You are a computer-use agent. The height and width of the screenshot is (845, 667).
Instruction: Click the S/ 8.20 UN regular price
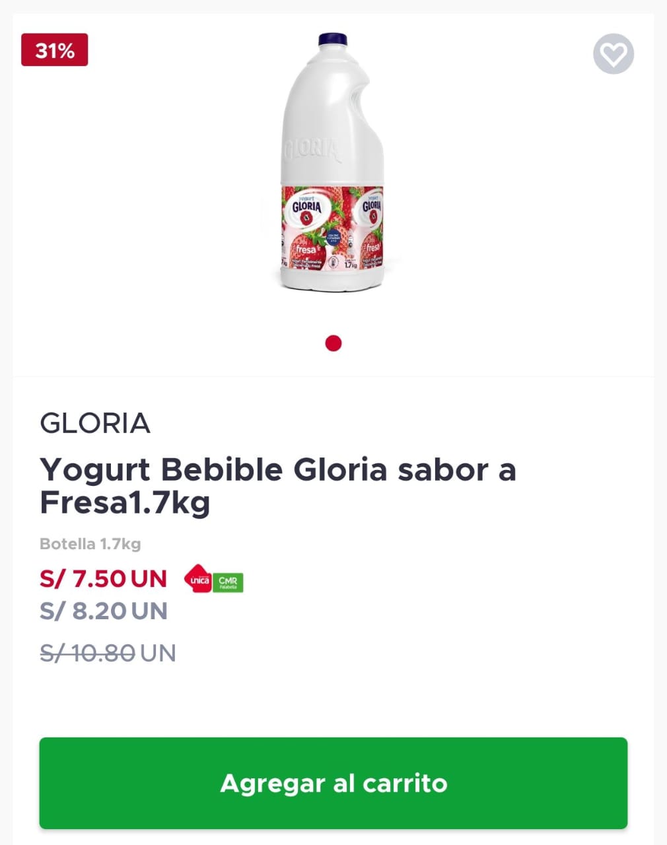104,611
